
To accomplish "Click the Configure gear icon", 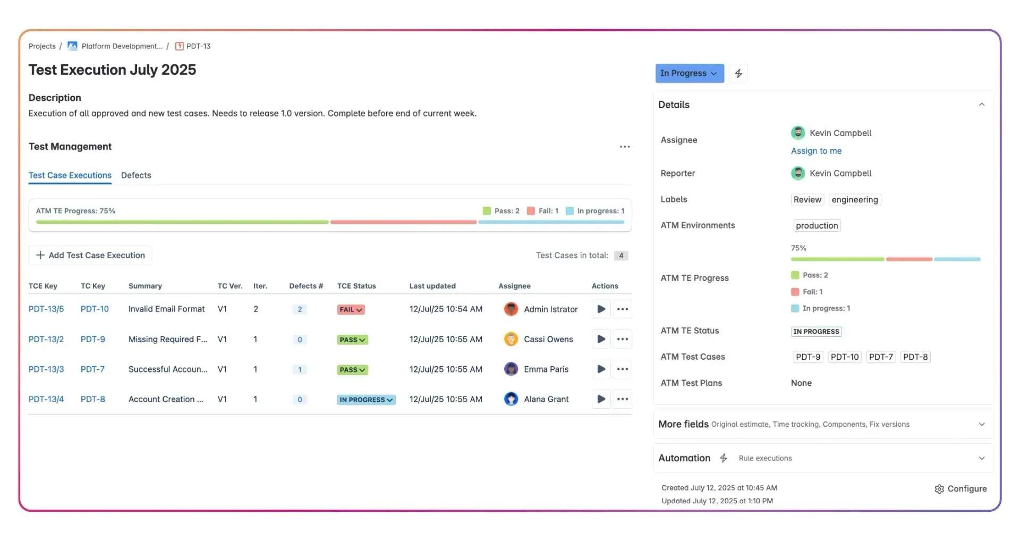I will 939,489.
